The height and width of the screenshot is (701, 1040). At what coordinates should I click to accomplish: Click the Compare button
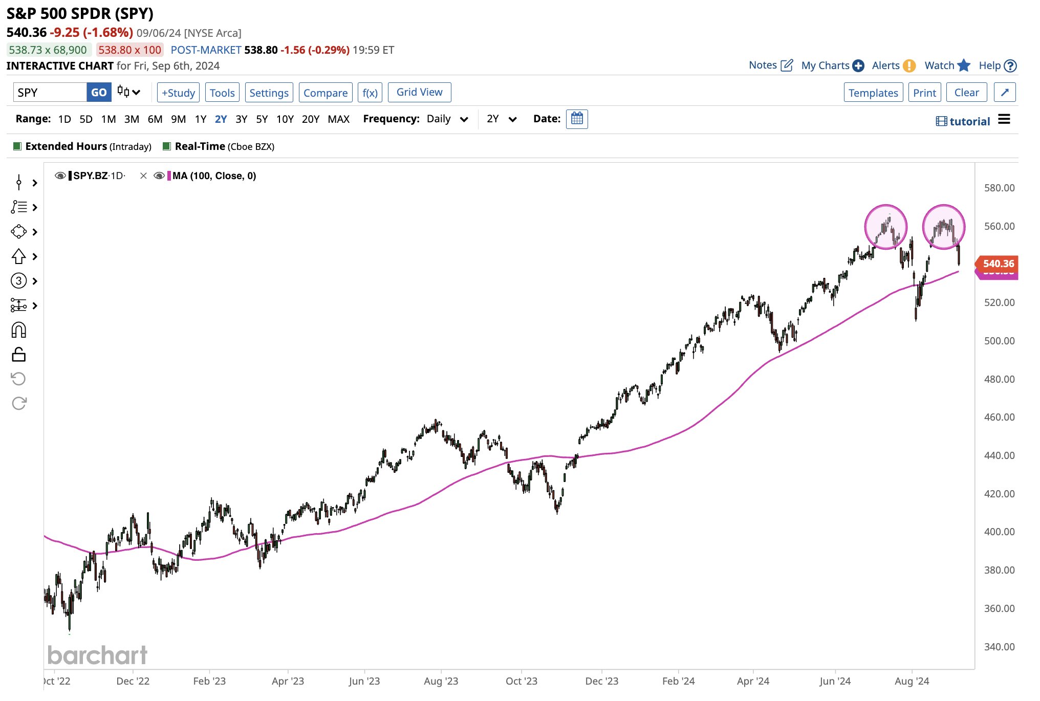pos(326,93)
